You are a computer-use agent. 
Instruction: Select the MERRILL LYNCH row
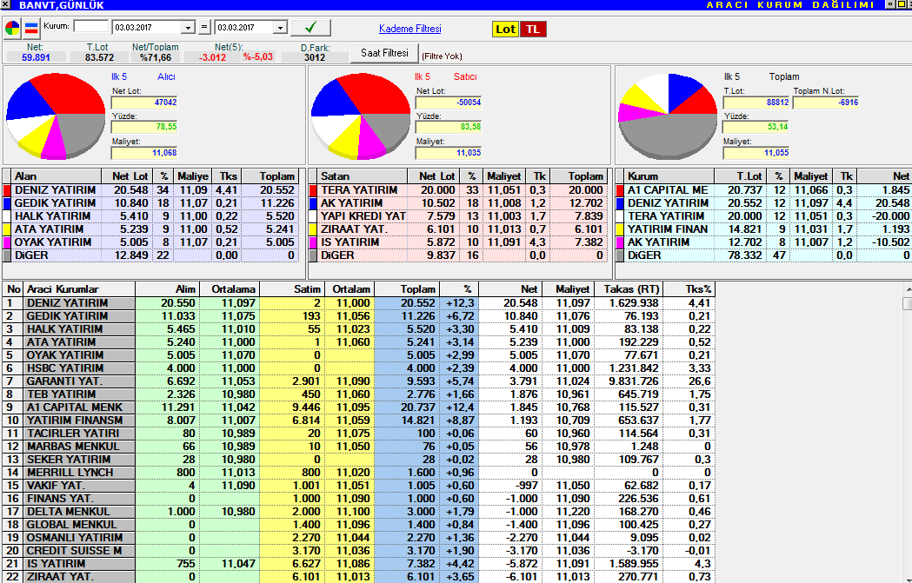[359, 473]
